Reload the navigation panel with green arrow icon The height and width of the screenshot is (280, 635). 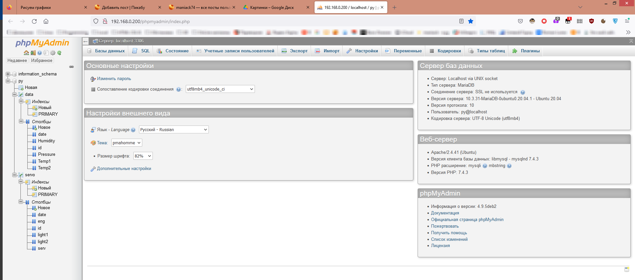59,53
